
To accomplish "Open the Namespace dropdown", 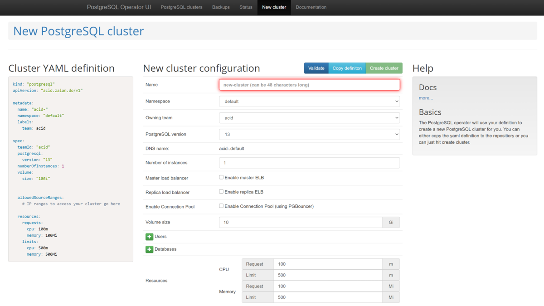I will pos(309,102).
